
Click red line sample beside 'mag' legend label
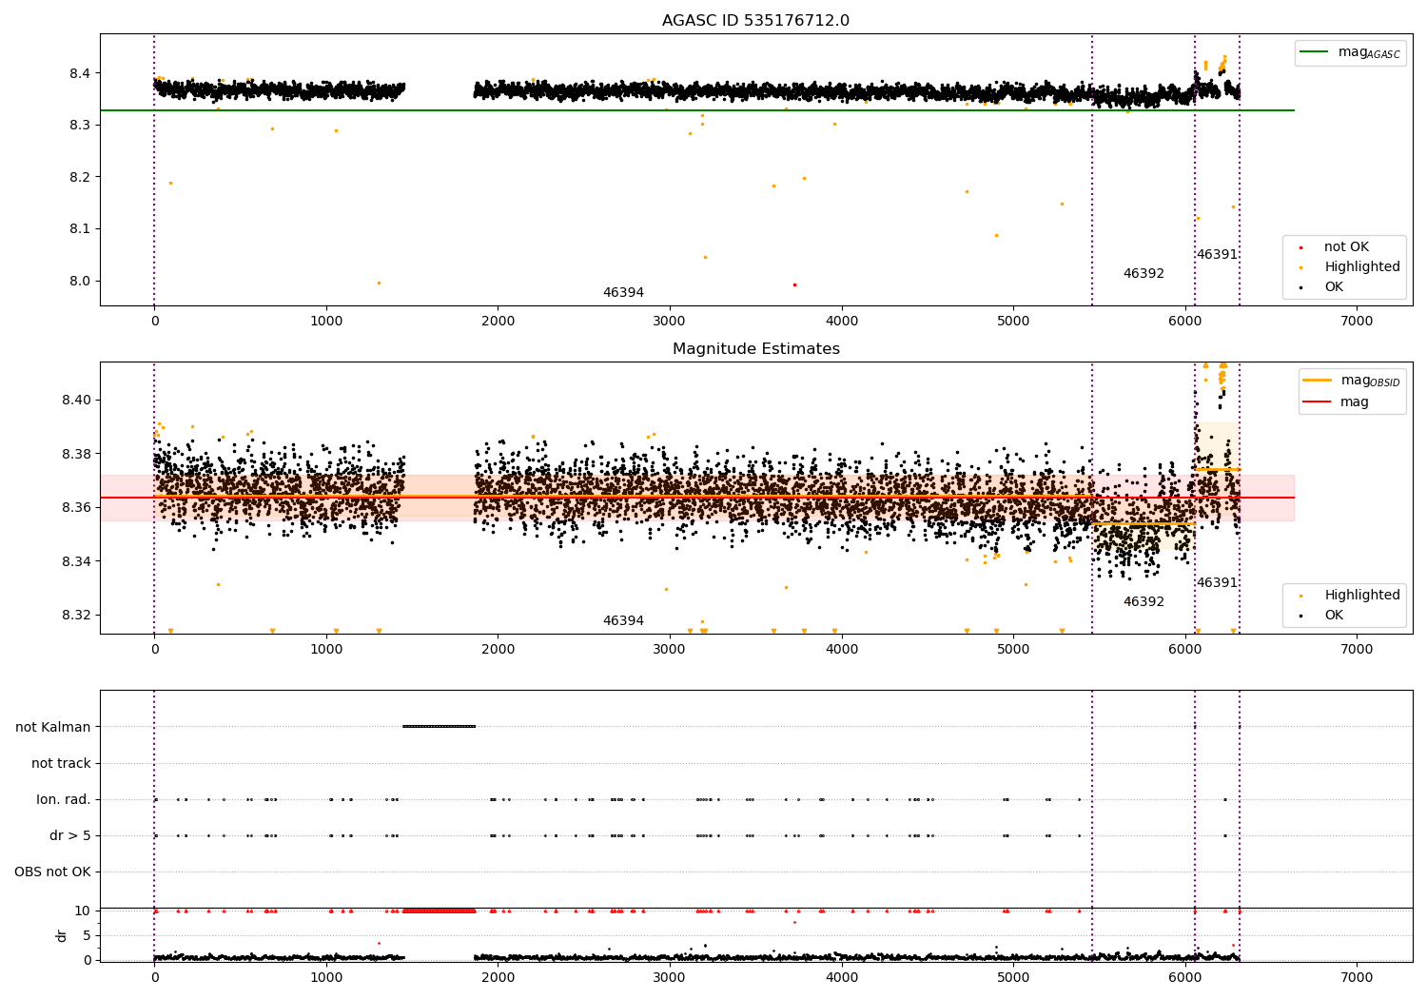click(x=1318, y=402)
